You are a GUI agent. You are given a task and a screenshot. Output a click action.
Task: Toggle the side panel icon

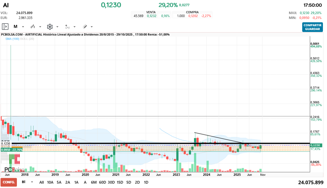tap(5, 27)
